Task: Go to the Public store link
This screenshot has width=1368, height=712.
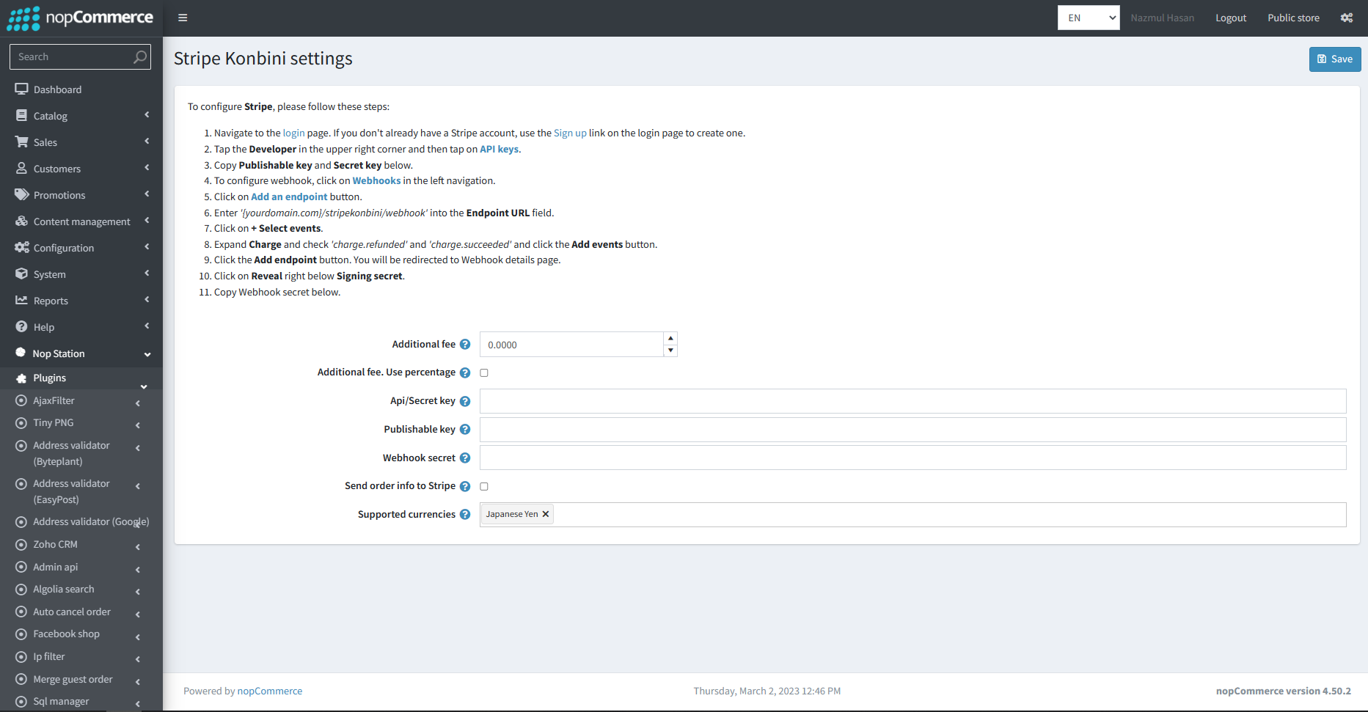Action: click(1293, 18)
